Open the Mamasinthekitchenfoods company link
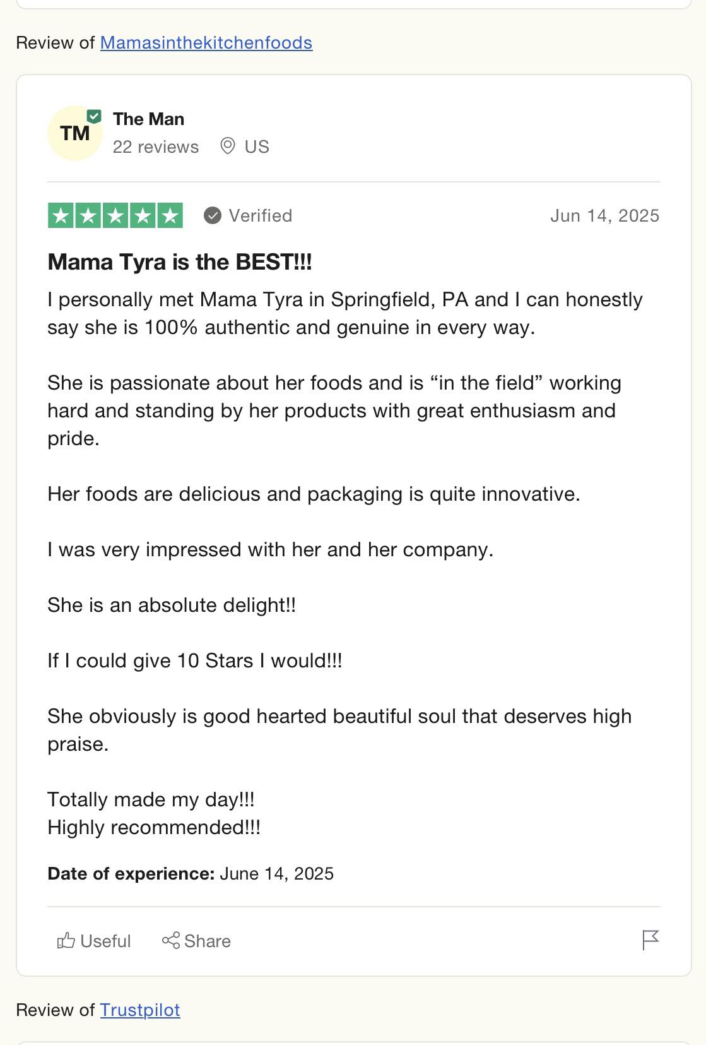Image resolution: width=706 pixels, height=1045 pixels. (x=206, y=42)
